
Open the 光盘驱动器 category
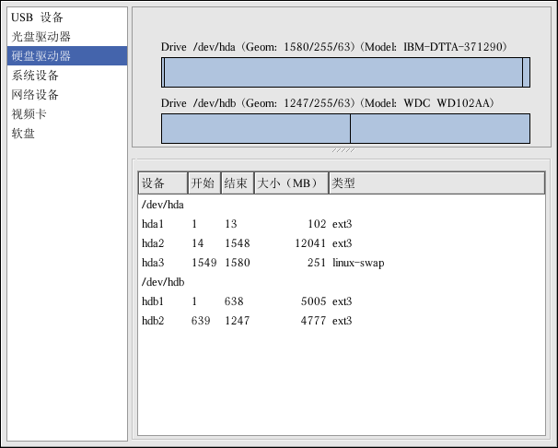coord(41,37)
